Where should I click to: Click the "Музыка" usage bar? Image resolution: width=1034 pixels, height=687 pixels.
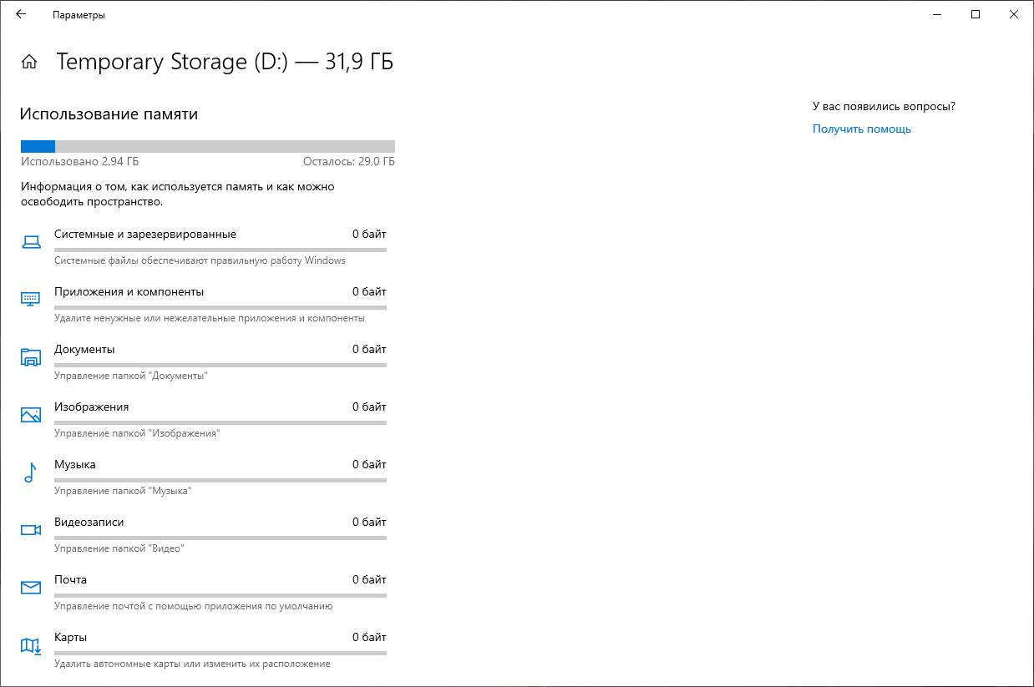tap(220, 480)
